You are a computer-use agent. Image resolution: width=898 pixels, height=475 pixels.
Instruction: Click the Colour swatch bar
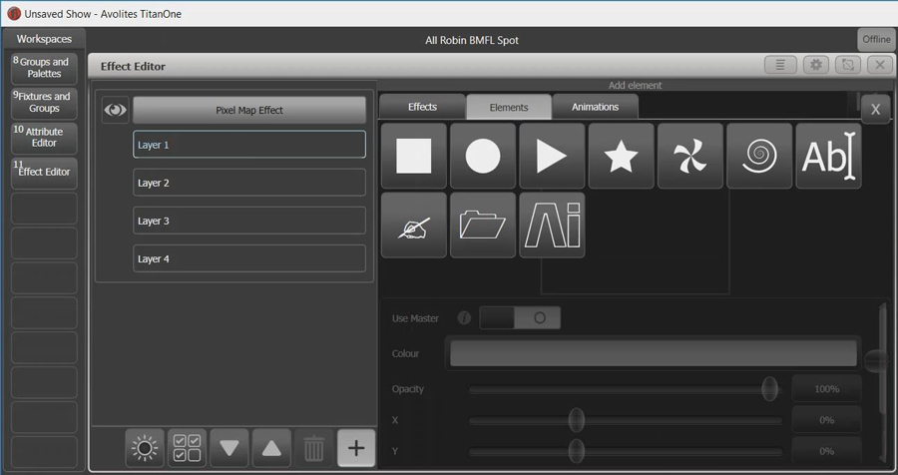point(654,353)
